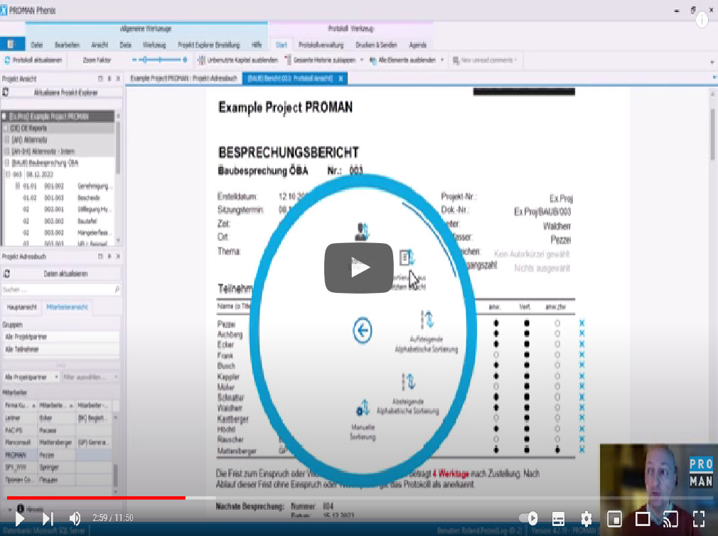This screenshot has width=718, height=536.
Task: Open the Bearbeiten menu
Action: 67,45
